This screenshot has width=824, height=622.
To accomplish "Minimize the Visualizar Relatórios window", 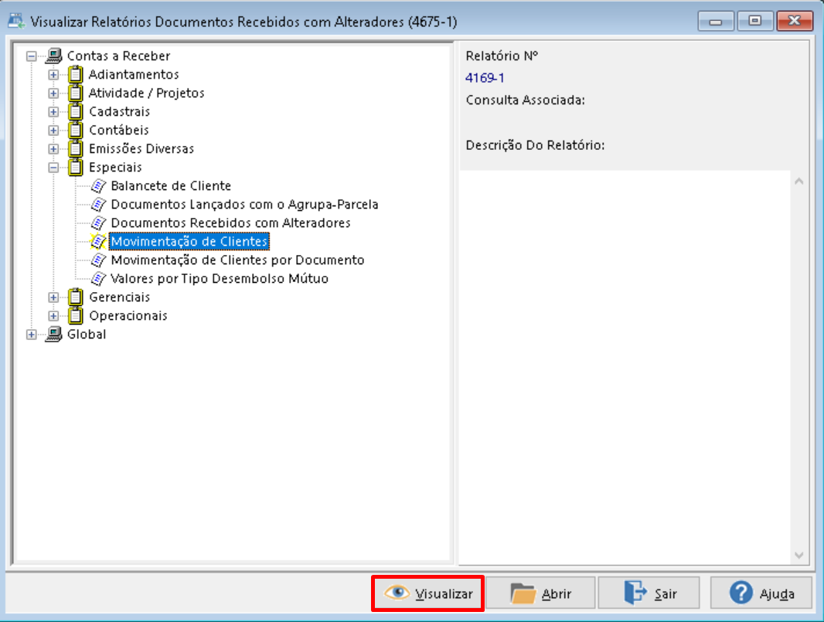I will pos(715,22).
